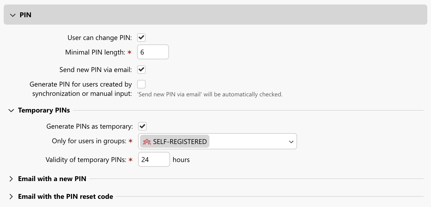
Task: Click the dropdown arrow on the groups selector
Action: [291, 142]
